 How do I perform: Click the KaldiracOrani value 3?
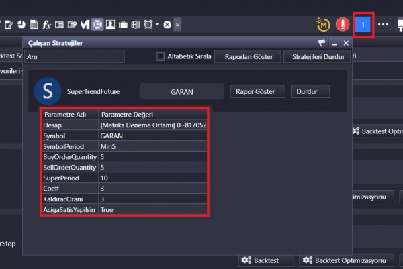coord(102,199)
